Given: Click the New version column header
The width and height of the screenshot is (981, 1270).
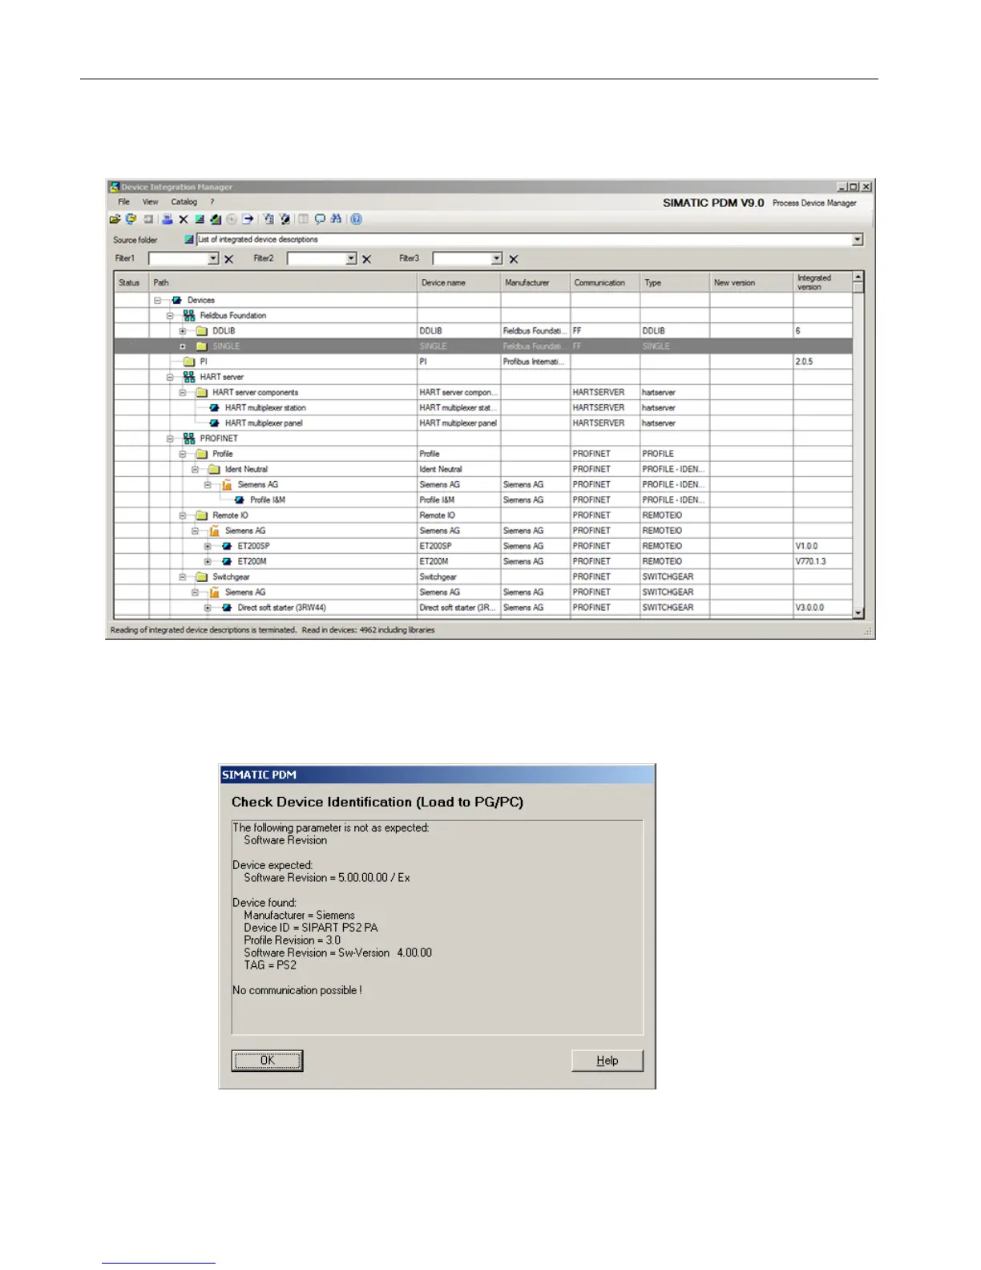Looking at the screenshot, I should point(752,282).
